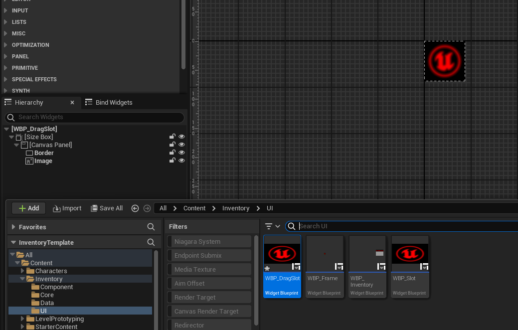Screen dimensions: 518x330
Task: Search in Favorites with magnifier icon
Action: [151, 227]
